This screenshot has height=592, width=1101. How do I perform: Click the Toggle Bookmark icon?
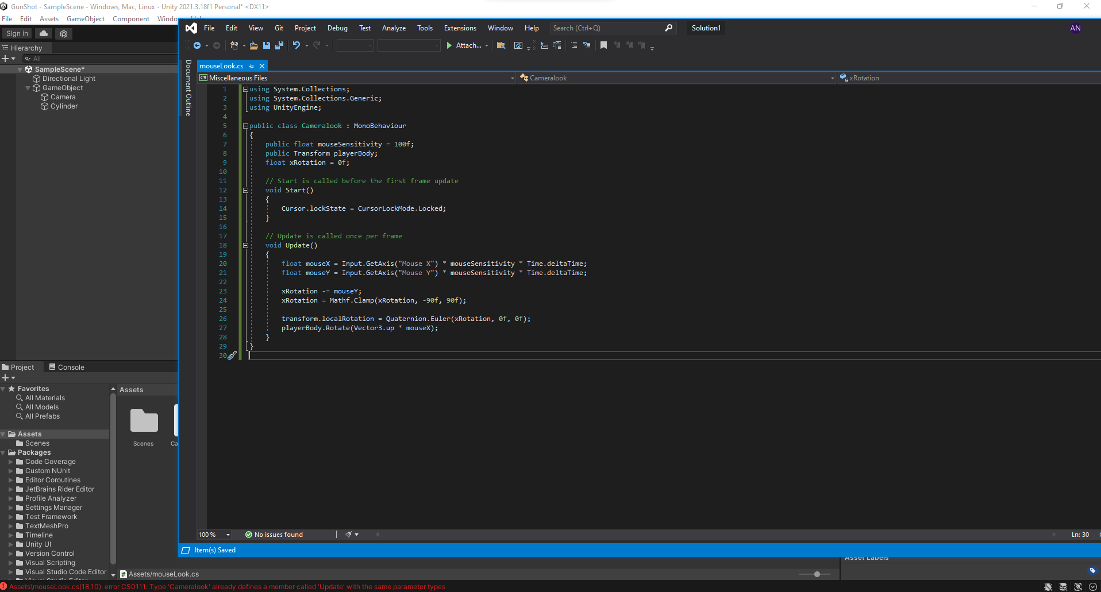click(x=603, y=45)
